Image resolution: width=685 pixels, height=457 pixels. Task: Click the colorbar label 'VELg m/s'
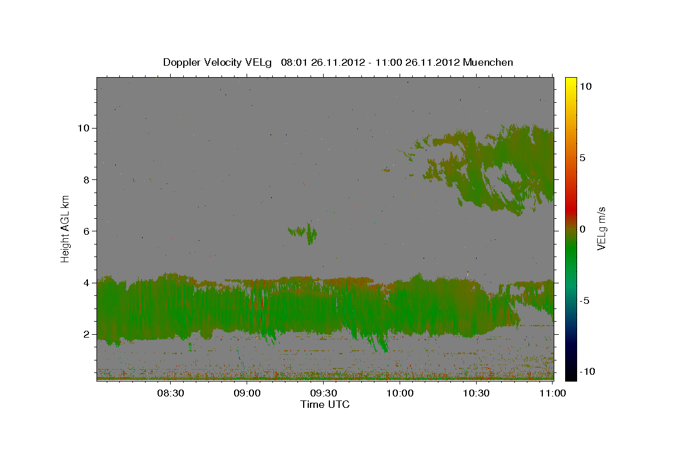point(601,228)
